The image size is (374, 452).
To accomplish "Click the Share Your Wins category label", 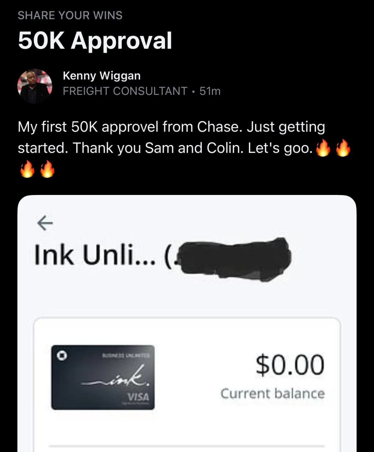I will [70, 15].
